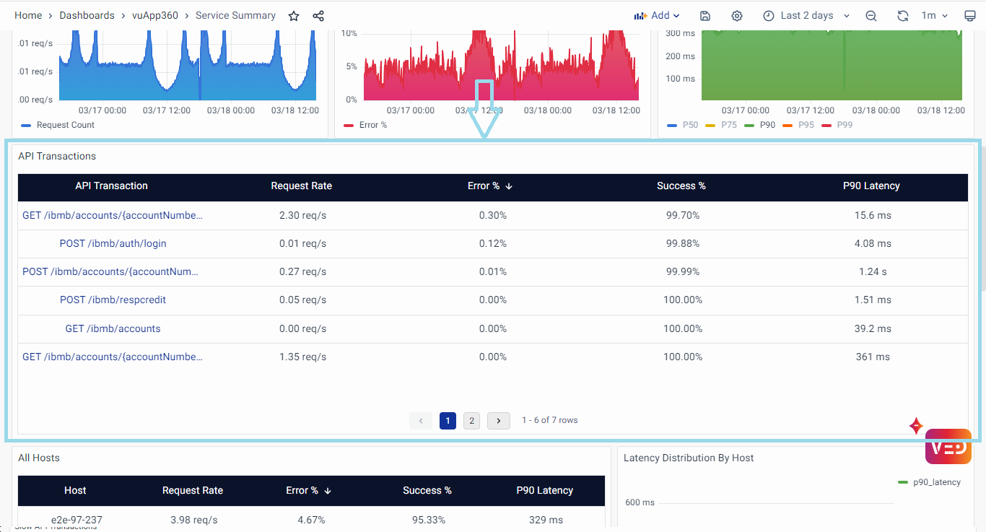Navigate to Dashboards breadcrumb
986x532 pixels.
(x=87, y=16)
